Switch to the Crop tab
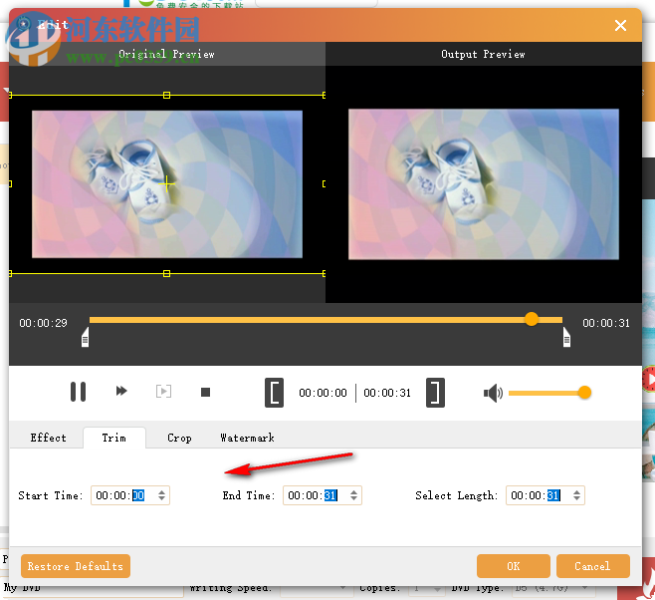 [x=179, y=438]
